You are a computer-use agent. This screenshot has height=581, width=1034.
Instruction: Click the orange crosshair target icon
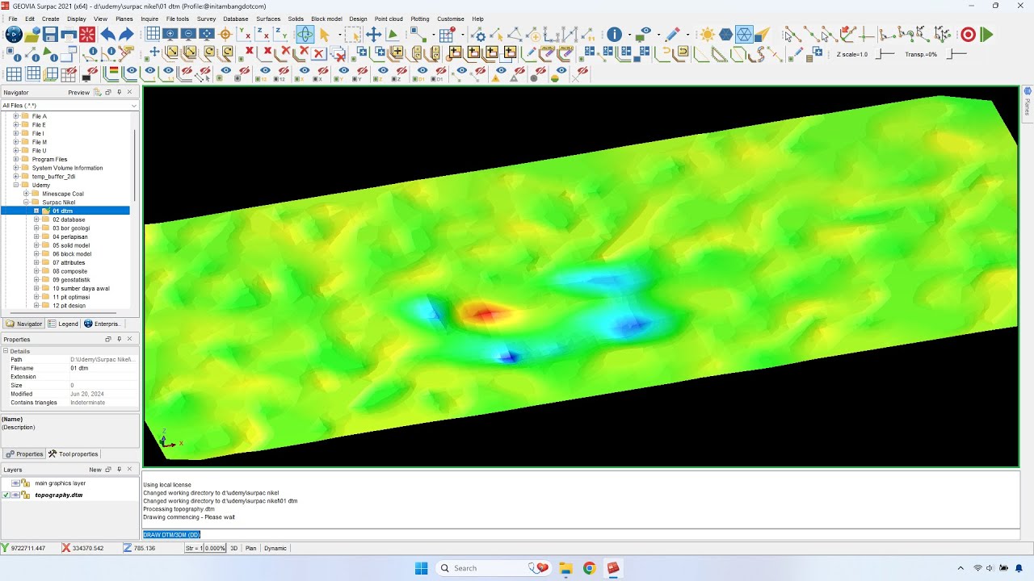pyautogui.click(x=225, y=35)
